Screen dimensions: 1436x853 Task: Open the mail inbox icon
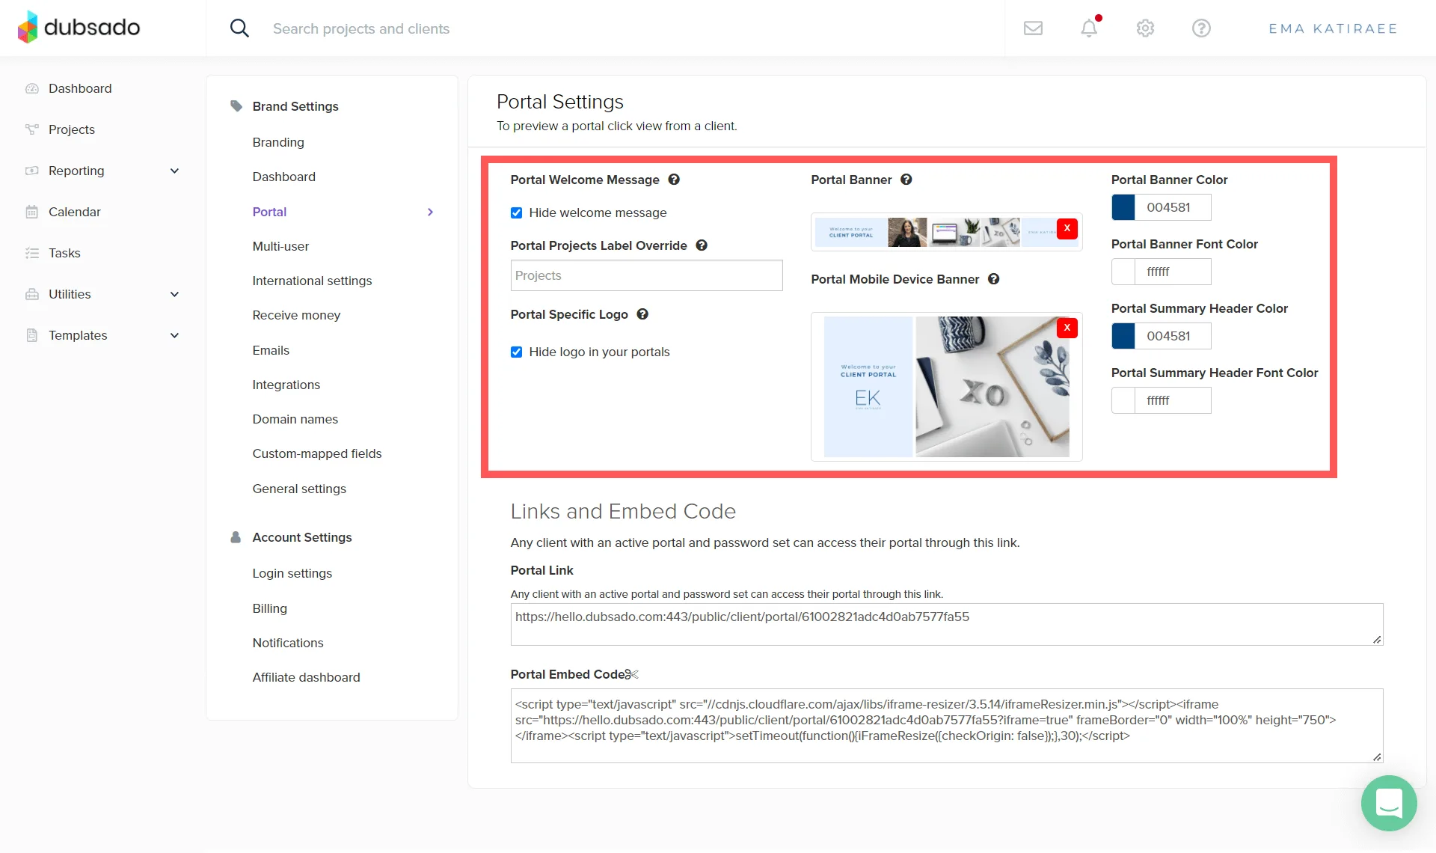click(x=1033, y=28)
